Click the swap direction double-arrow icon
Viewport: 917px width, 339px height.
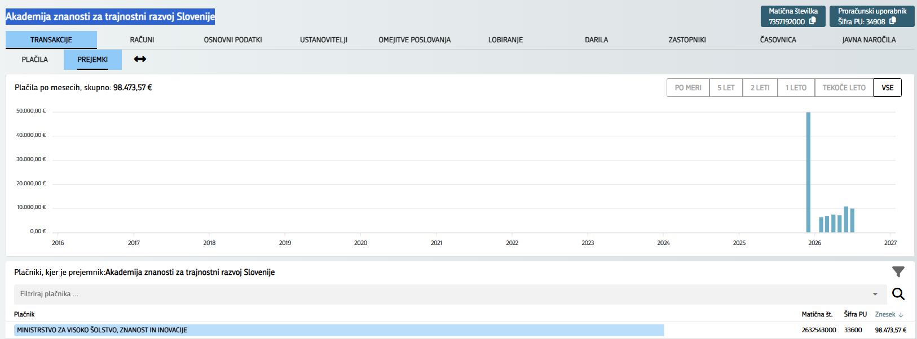(140, 59)
